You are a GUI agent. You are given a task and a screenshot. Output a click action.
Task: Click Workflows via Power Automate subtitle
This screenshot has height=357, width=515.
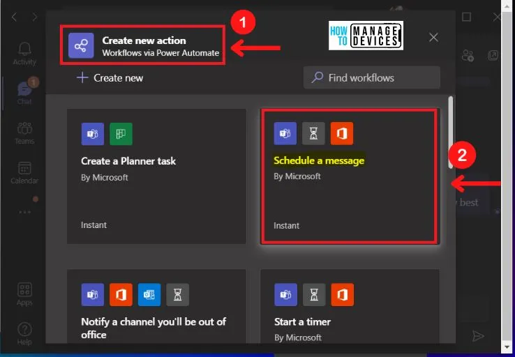coord(161,53)
